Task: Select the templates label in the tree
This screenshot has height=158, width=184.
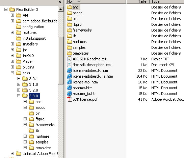Action: 44,148
